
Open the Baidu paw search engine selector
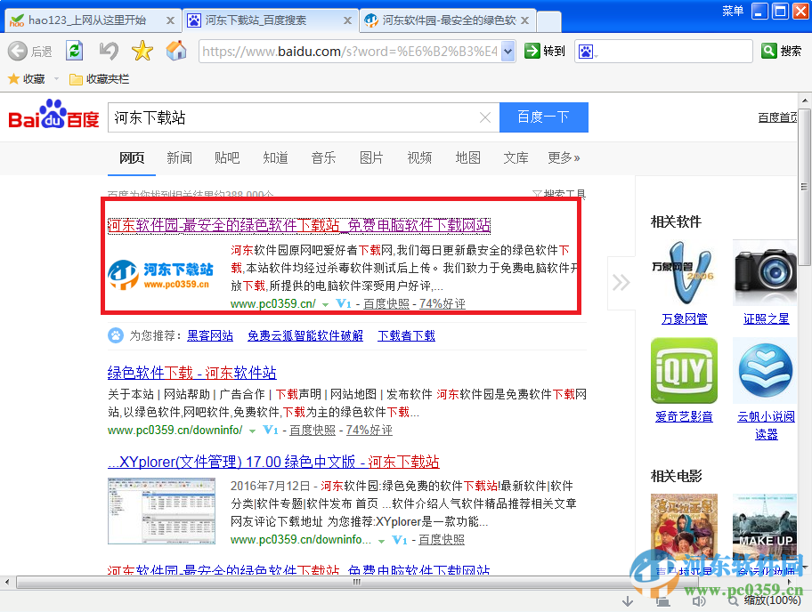click(588, 52)
